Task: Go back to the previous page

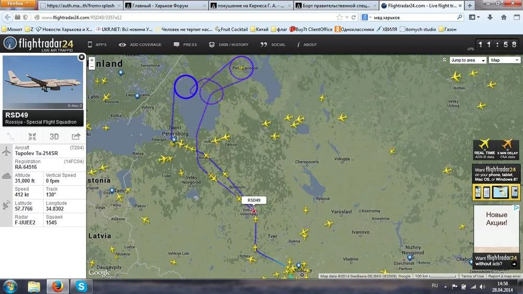Action: tap(7, 17)
